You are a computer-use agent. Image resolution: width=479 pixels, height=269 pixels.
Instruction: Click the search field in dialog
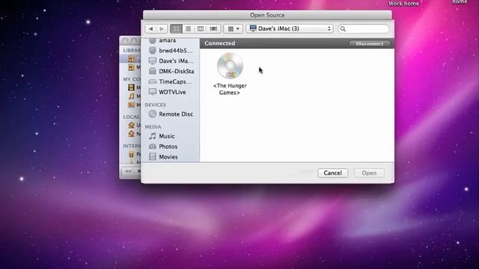364,28
